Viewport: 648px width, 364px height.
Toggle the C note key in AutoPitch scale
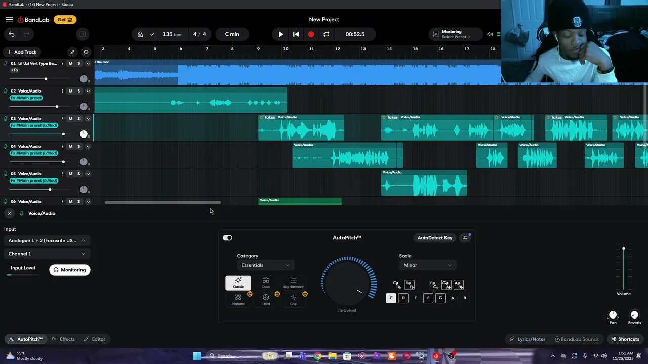tap(391, 298)
